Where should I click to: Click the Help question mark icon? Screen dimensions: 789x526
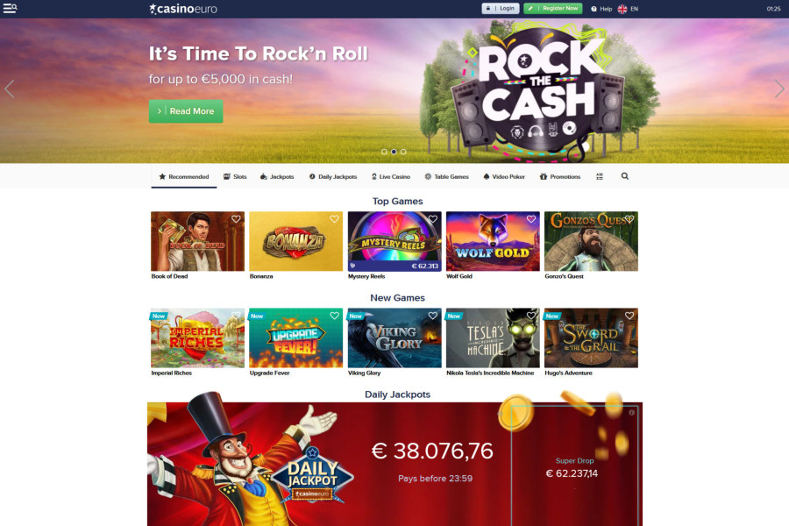594,9
